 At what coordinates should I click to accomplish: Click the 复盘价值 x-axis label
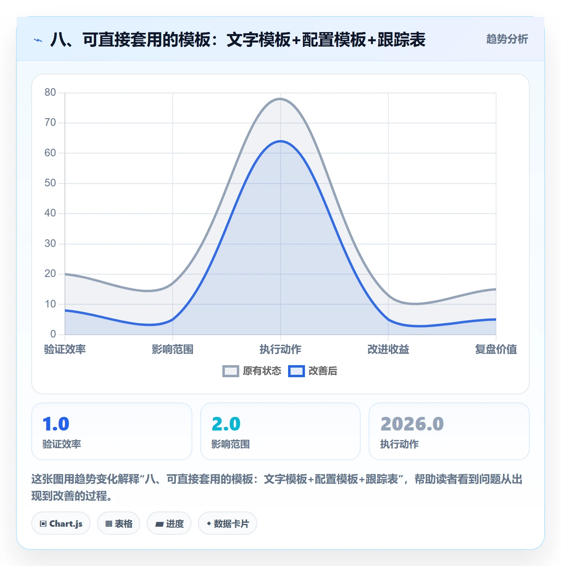496,349
